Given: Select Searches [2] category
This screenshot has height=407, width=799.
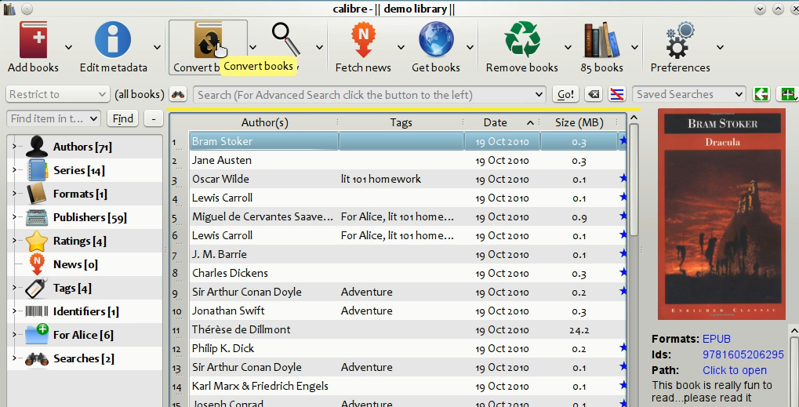Looking at the screenshot, I should tap(84, 358).
